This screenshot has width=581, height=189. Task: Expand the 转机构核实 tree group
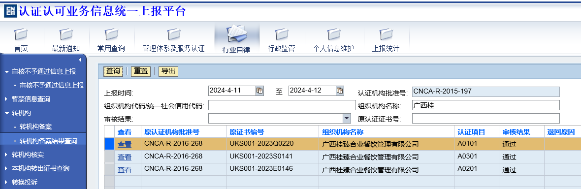[x=6, y=155]
